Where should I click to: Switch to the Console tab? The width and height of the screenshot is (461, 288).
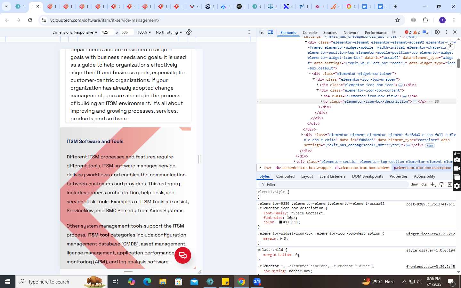point(310,32)
